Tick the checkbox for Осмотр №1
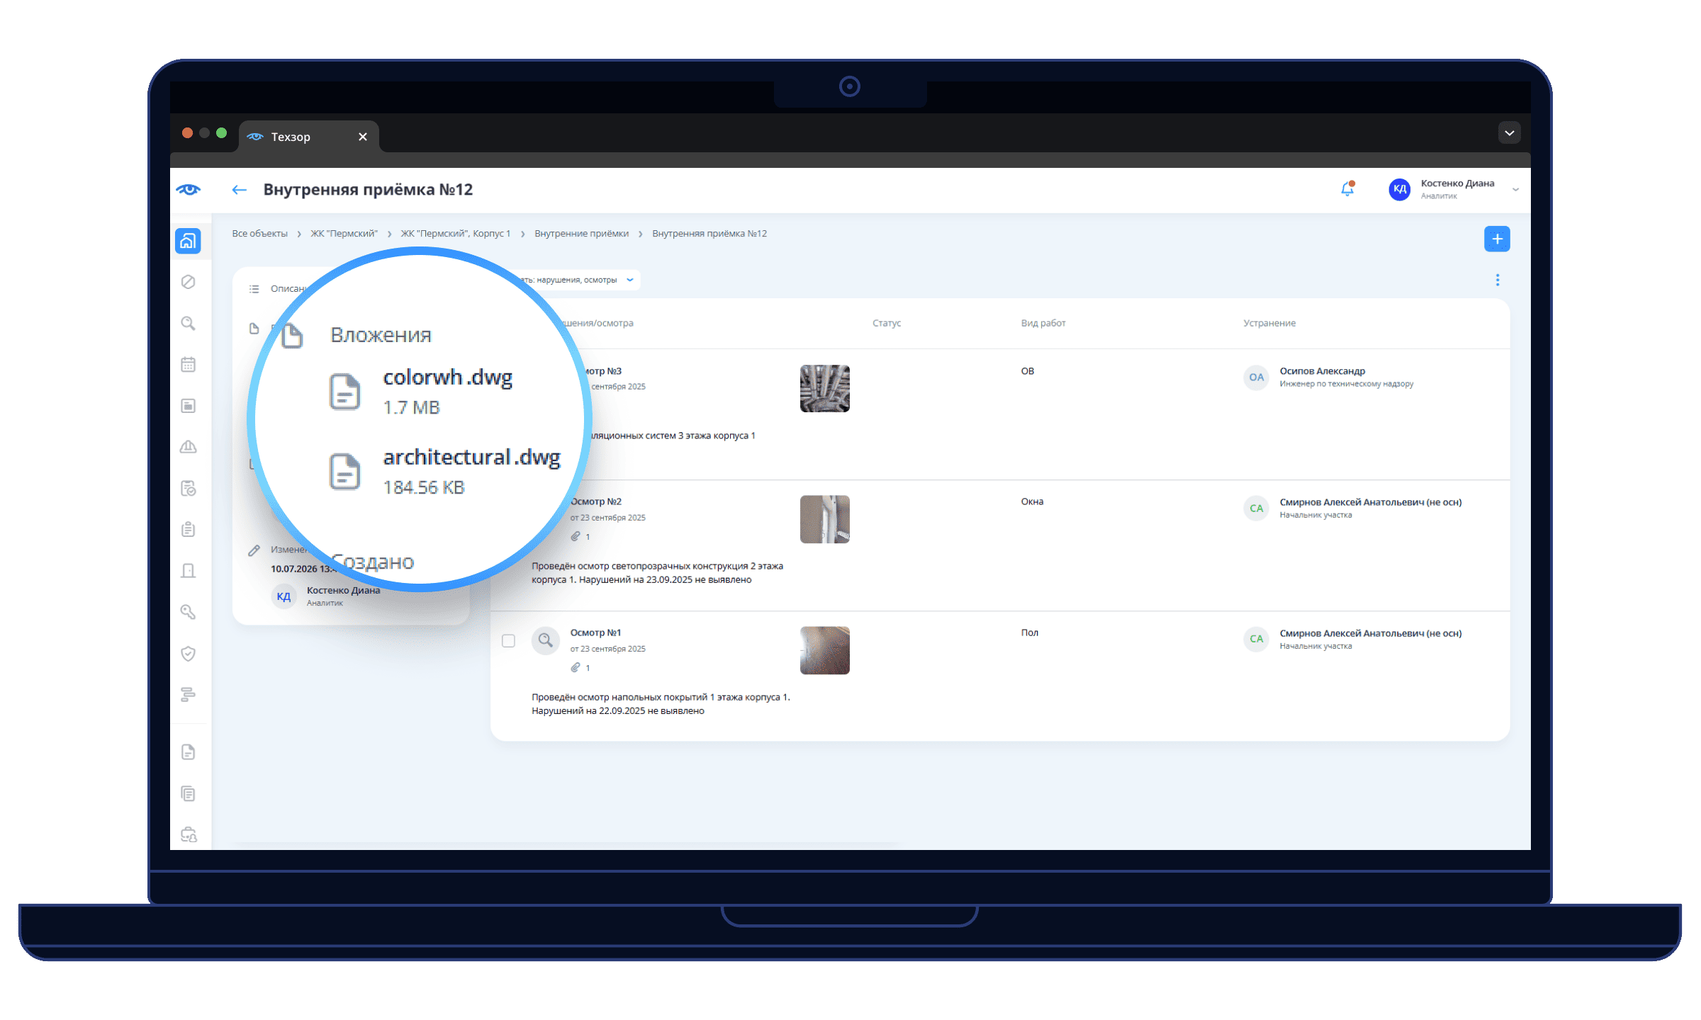Viewport: 1701px width, 1020px height. point(508,640)
